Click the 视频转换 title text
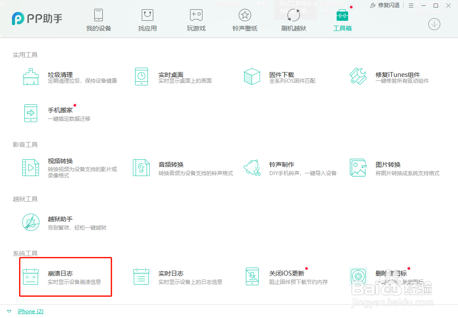This screenshot has width=458, height=318. [x=60, y=161]
